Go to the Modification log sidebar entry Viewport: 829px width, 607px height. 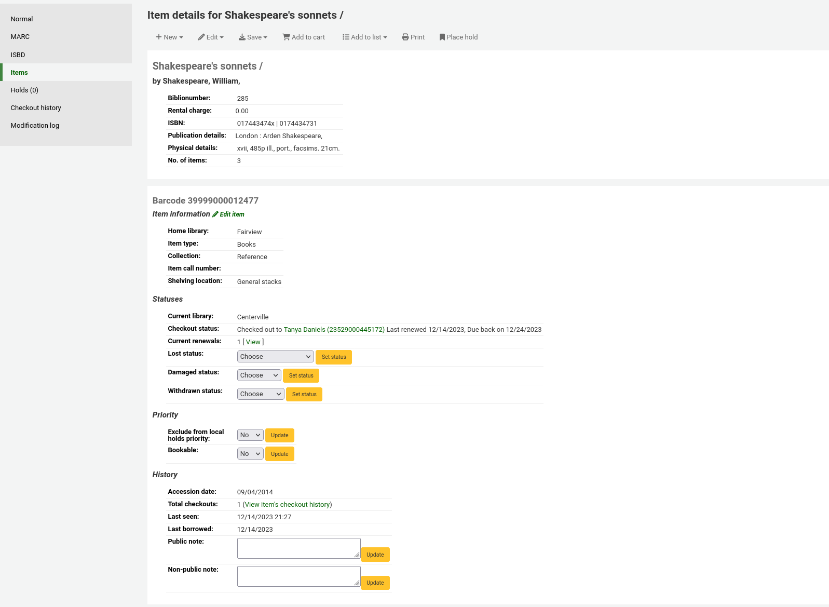[35, 126]
